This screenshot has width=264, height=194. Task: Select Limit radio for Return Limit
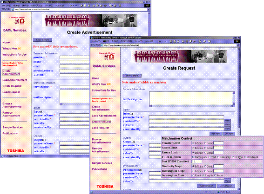click(205, 153)
